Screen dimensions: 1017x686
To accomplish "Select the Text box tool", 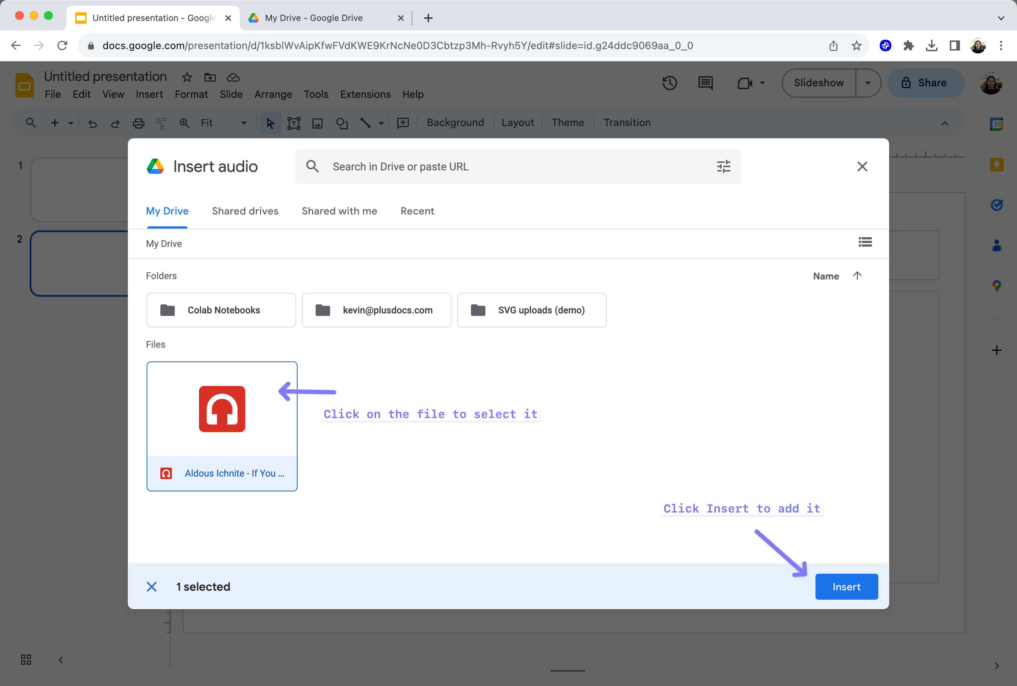I will pos(294,123).
